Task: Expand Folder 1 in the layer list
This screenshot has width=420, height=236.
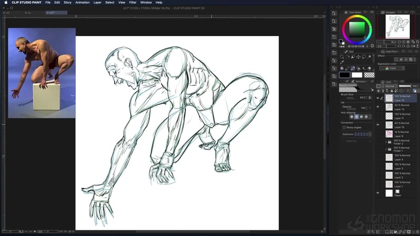Action: coord(386,148)
